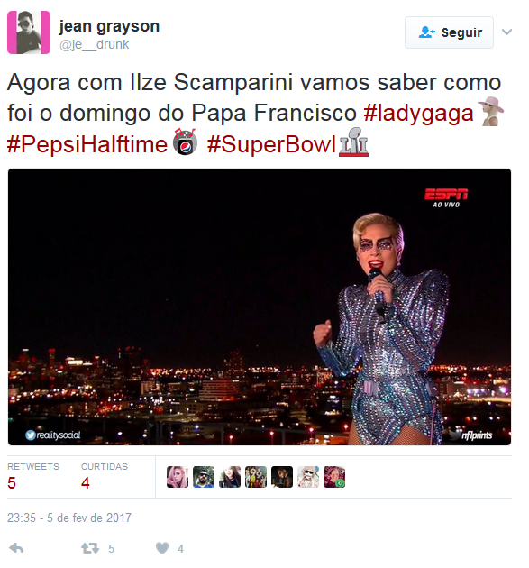Open the tweet options chevron dropdown

506,32
